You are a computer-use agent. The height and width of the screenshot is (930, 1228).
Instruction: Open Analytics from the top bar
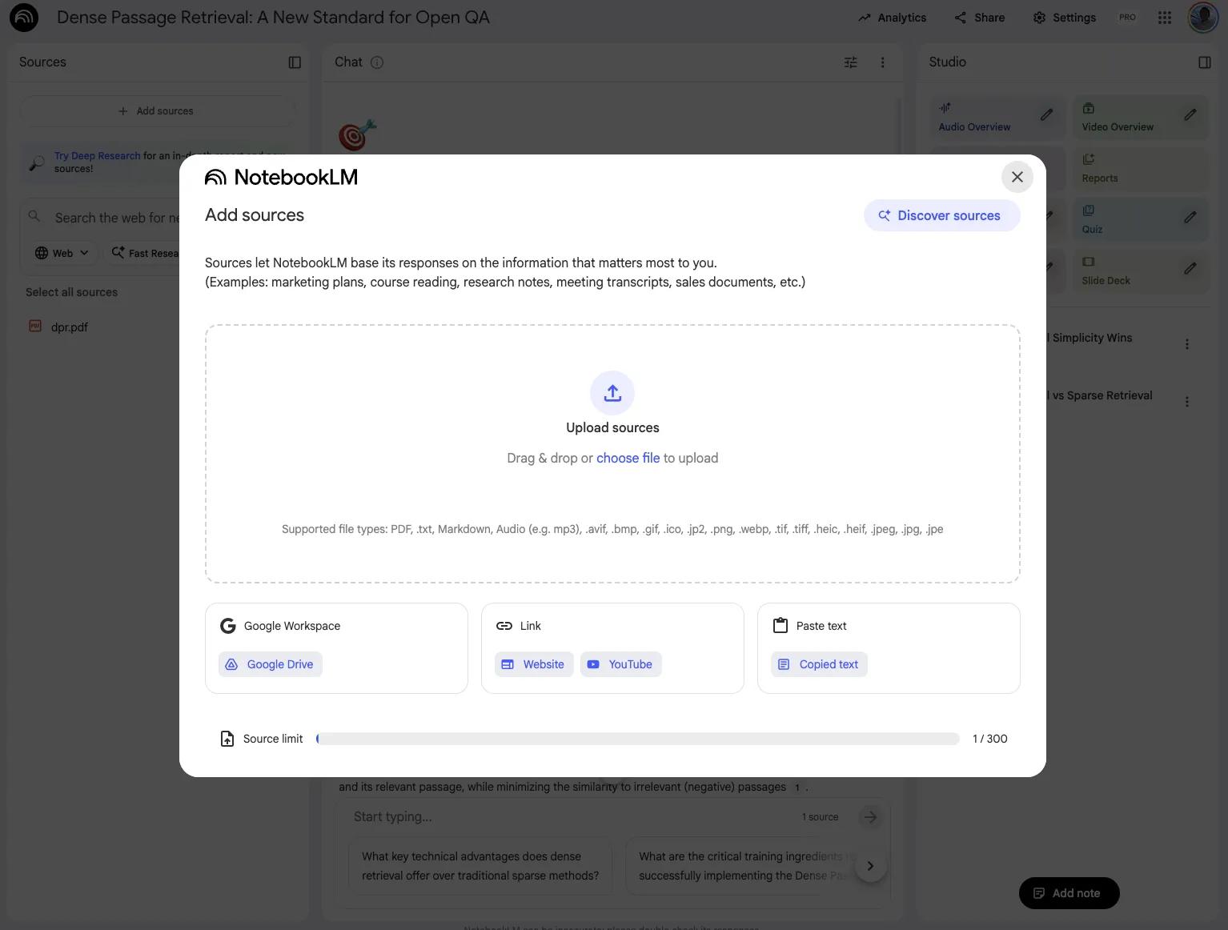892,18
